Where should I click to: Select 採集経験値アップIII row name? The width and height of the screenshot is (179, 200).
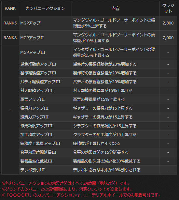tap(38, 64)
